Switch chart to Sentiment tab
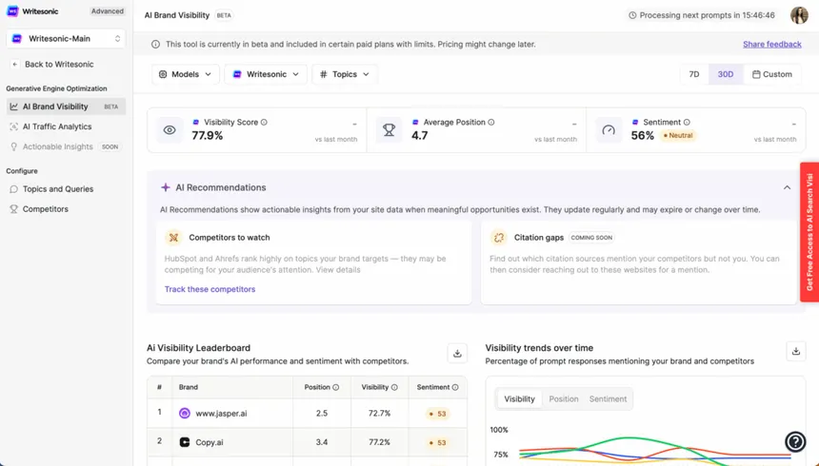The image size is (819, 466). pos(608,399)
